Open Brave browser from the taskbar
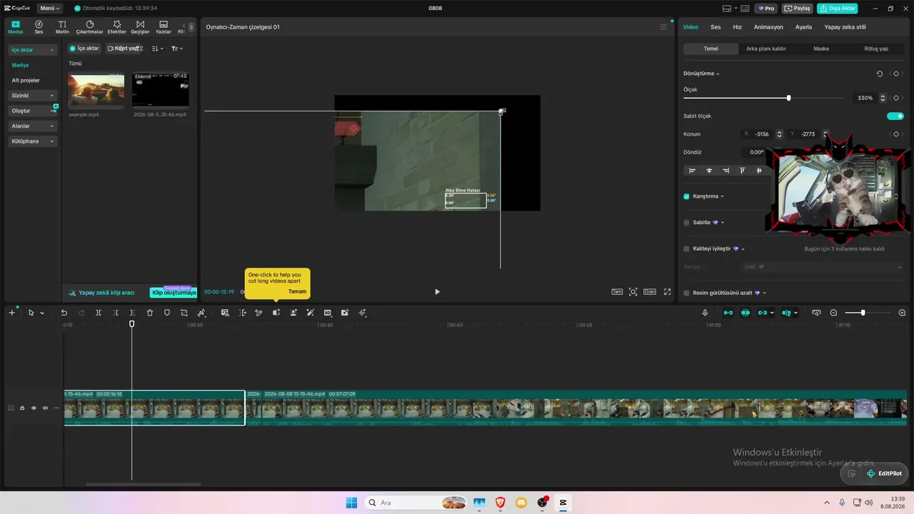This screenshot has width=914, height=514. pyautogui.click(x=500, y=503)
